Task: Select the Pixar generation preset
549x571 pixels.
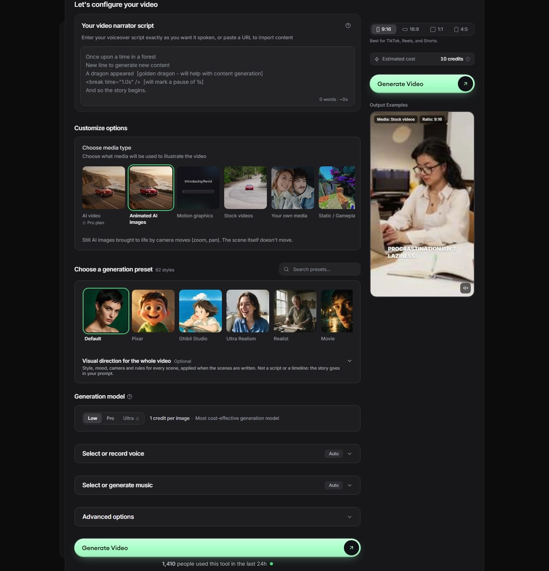Action: pyautogui.click(x=153, y=311)
